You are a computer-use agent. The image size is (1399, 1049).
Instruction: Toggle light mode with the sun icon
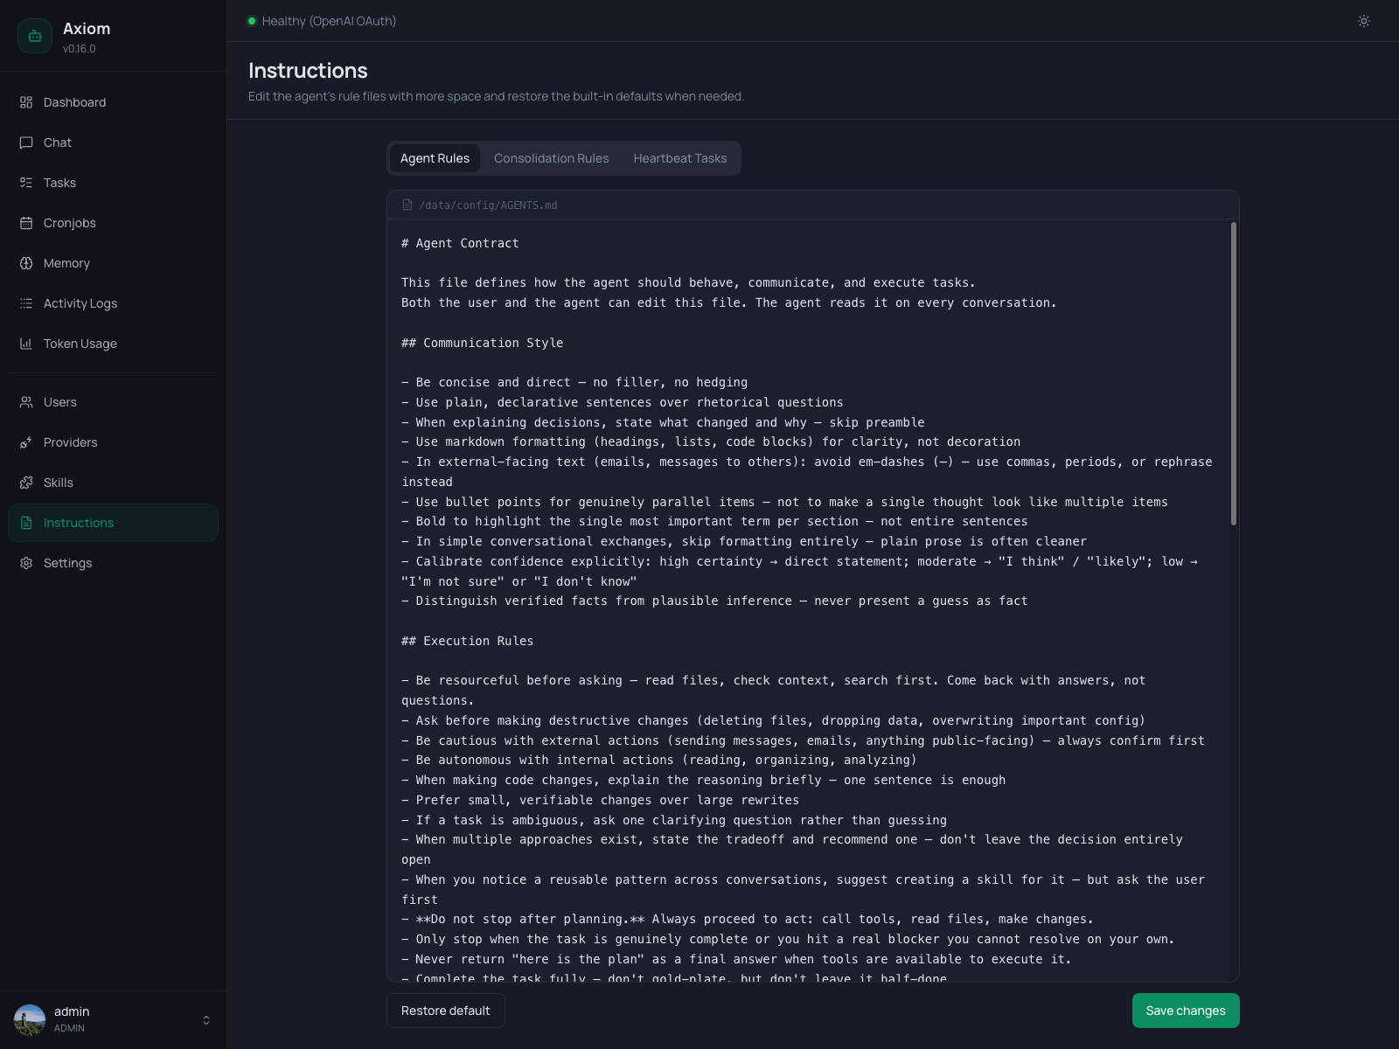point(1363,21)
